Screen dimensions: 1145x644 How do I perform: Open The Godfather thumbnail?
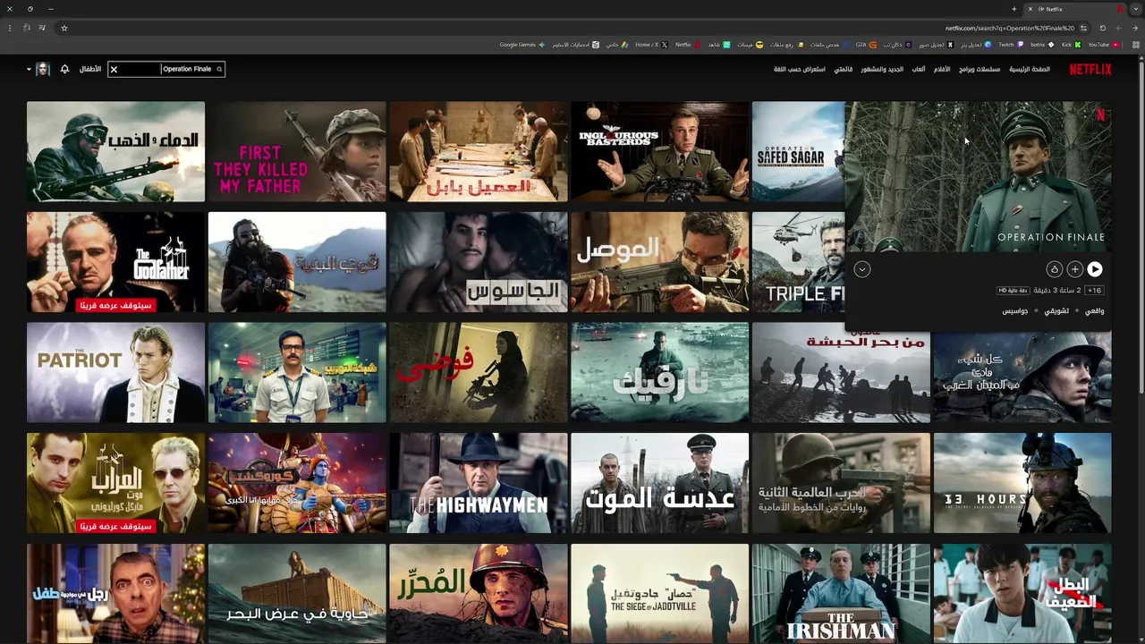(x=115, y=262)
